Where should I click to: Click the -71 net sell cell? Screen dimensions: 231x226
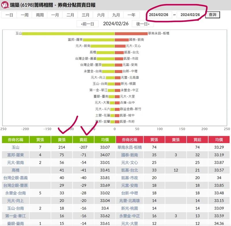[x=83, y=155]
